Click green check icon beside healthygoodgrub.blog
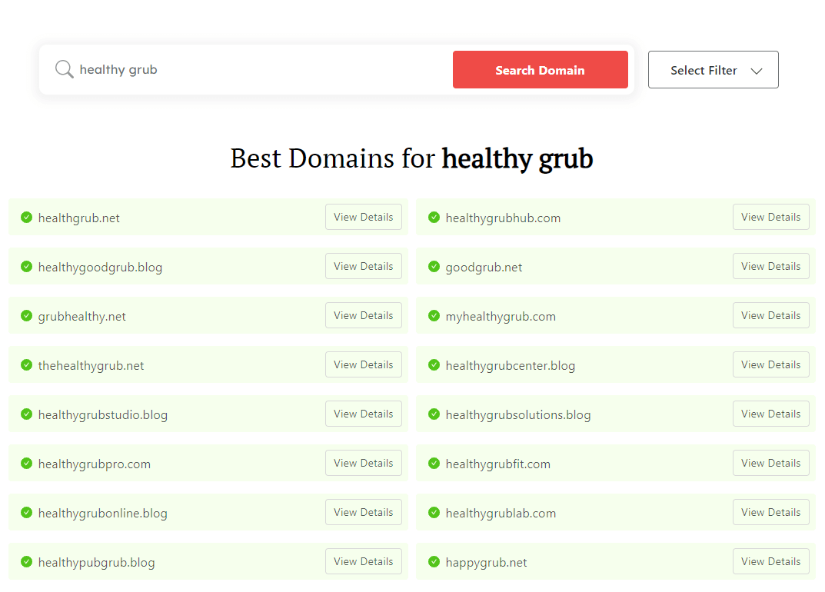The width and height of the screenshot is (825, 592). click(x=26, y=266)
